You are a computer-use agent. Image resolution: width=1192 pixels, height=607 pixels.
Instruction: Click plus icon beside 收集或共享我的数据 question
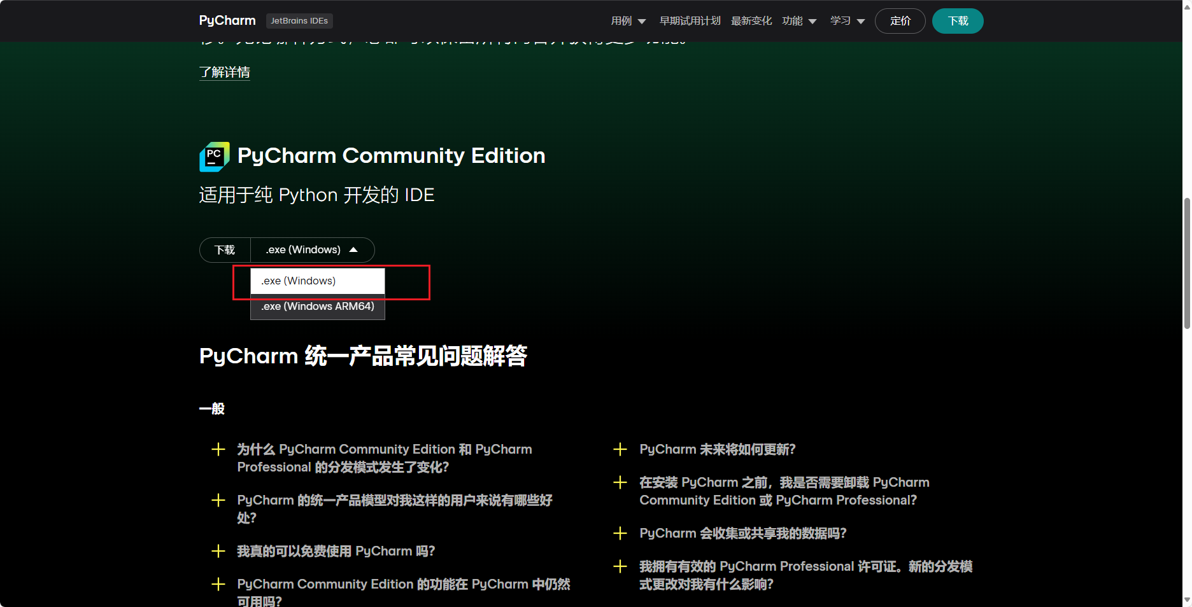(x=620, y=534)
